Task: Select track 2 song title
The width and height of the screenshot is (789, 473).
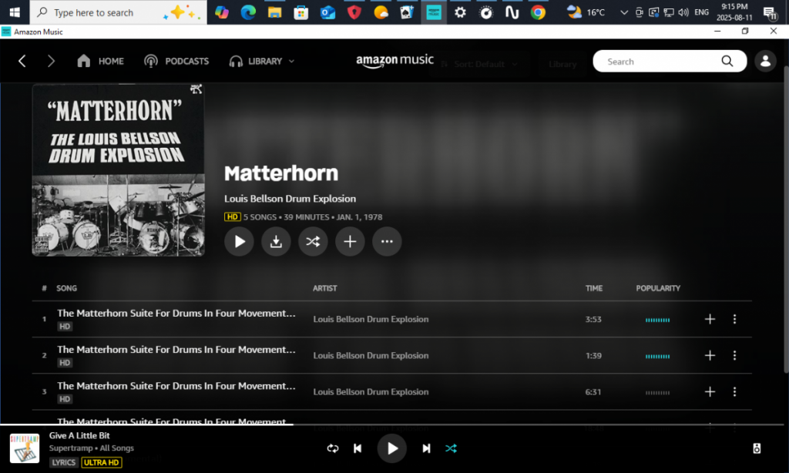Action: (x=176, y=349)
